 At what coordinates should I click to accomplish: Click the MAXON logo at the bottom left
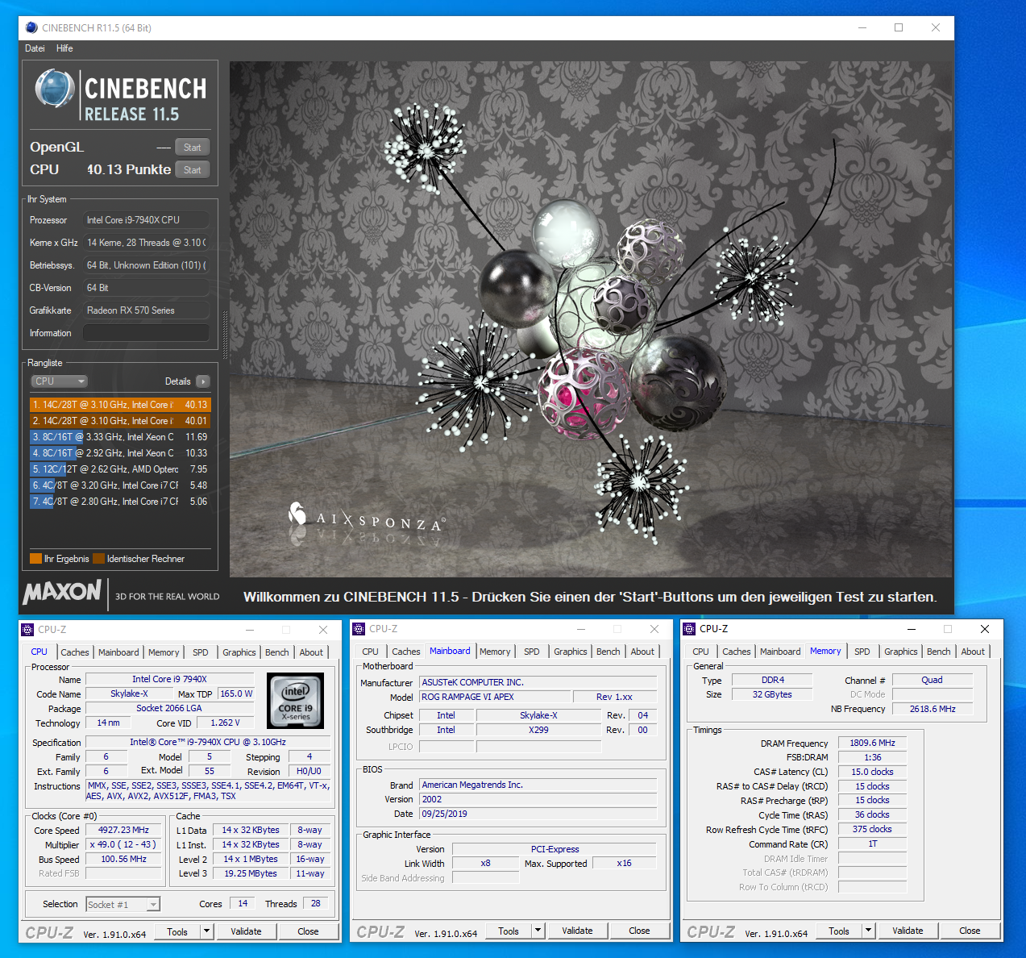coord(63,592)
